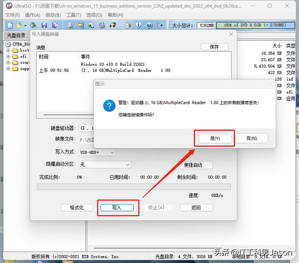This screenshot has height=263, width=299.
Task: Expand the support folder node
Action: [8, 69]
